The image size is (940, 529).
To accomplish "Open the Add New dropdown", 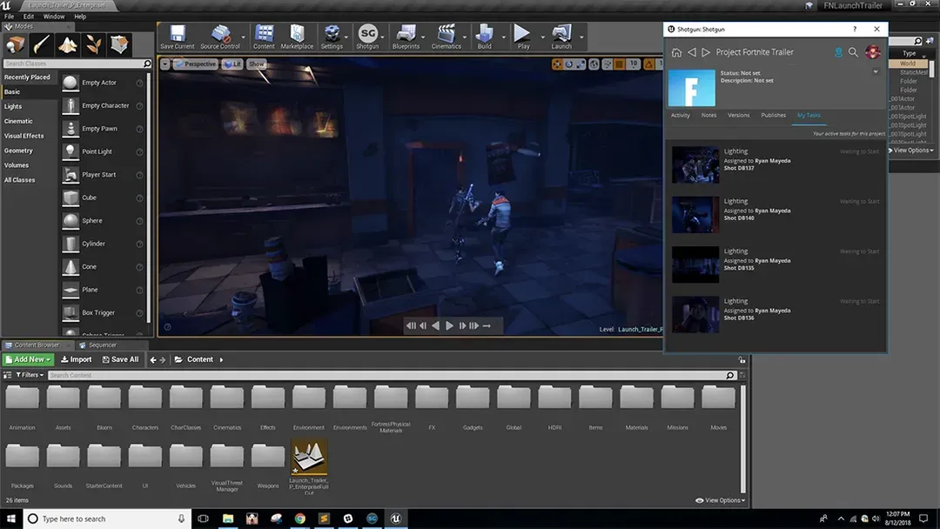I will (28, 359).
